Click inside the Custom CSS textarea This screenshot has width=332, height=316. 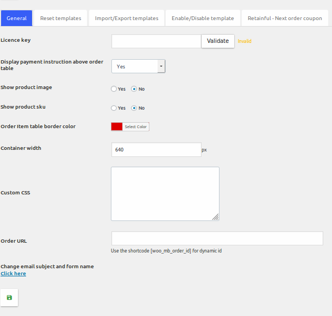point(165,193)
